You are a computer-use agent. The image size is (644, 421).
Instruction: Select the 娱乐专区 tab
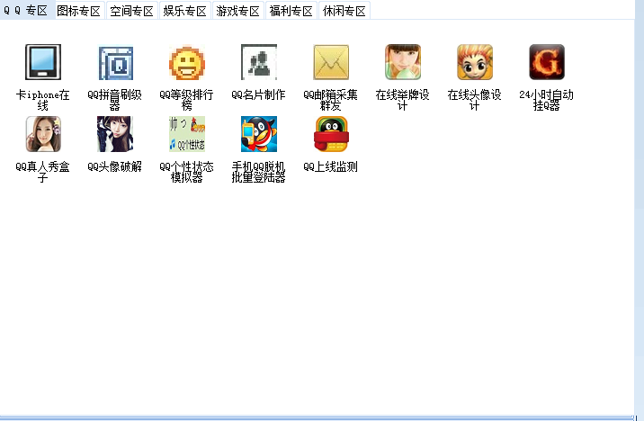tap(185, 11)
